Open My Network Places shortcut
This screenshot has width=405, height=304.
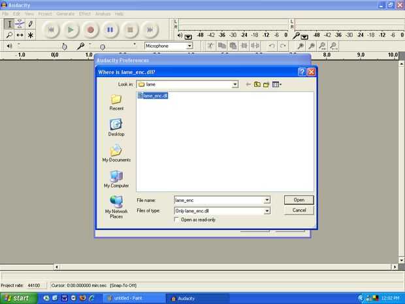pyautogui.click(x=116, y=207)
